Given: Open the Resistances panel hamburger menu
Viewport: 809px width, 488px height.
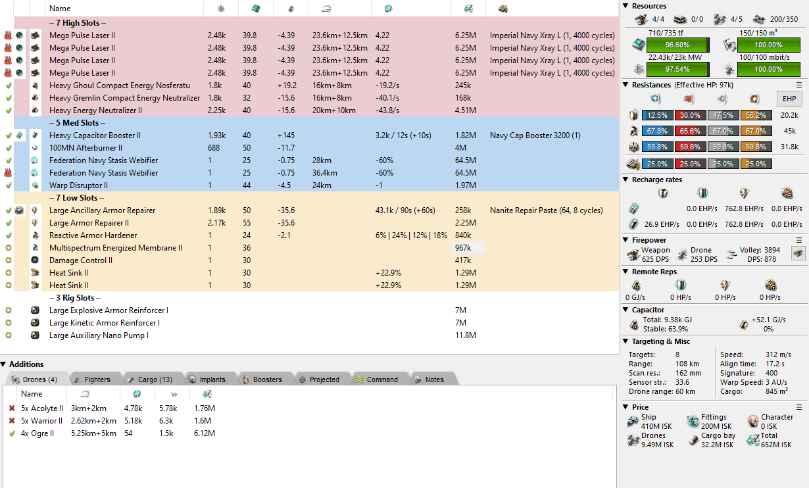Looking at the screenshot, I should (x=799, y=85).
